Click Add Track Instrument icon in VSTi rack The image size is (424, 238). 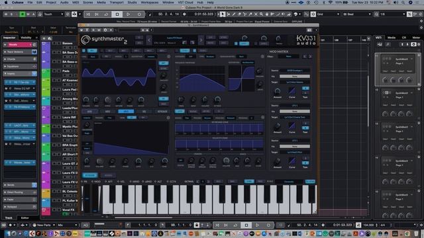click(380, 44)
